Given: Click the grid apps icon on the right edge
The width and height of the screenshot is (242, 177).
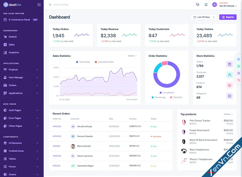Looking at the screenshot, I should click(239, 66).
